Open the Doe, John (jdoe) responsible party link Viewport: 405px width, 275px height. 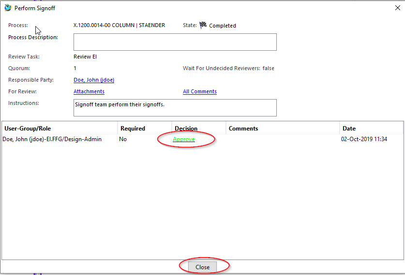click(x=94, y=80)
